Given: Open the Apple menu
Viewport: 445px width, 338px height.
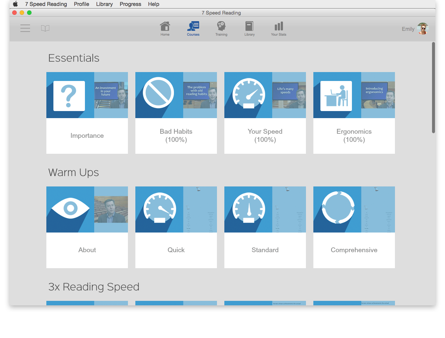Looking at the screenshot, I should [x=15, y=4].
